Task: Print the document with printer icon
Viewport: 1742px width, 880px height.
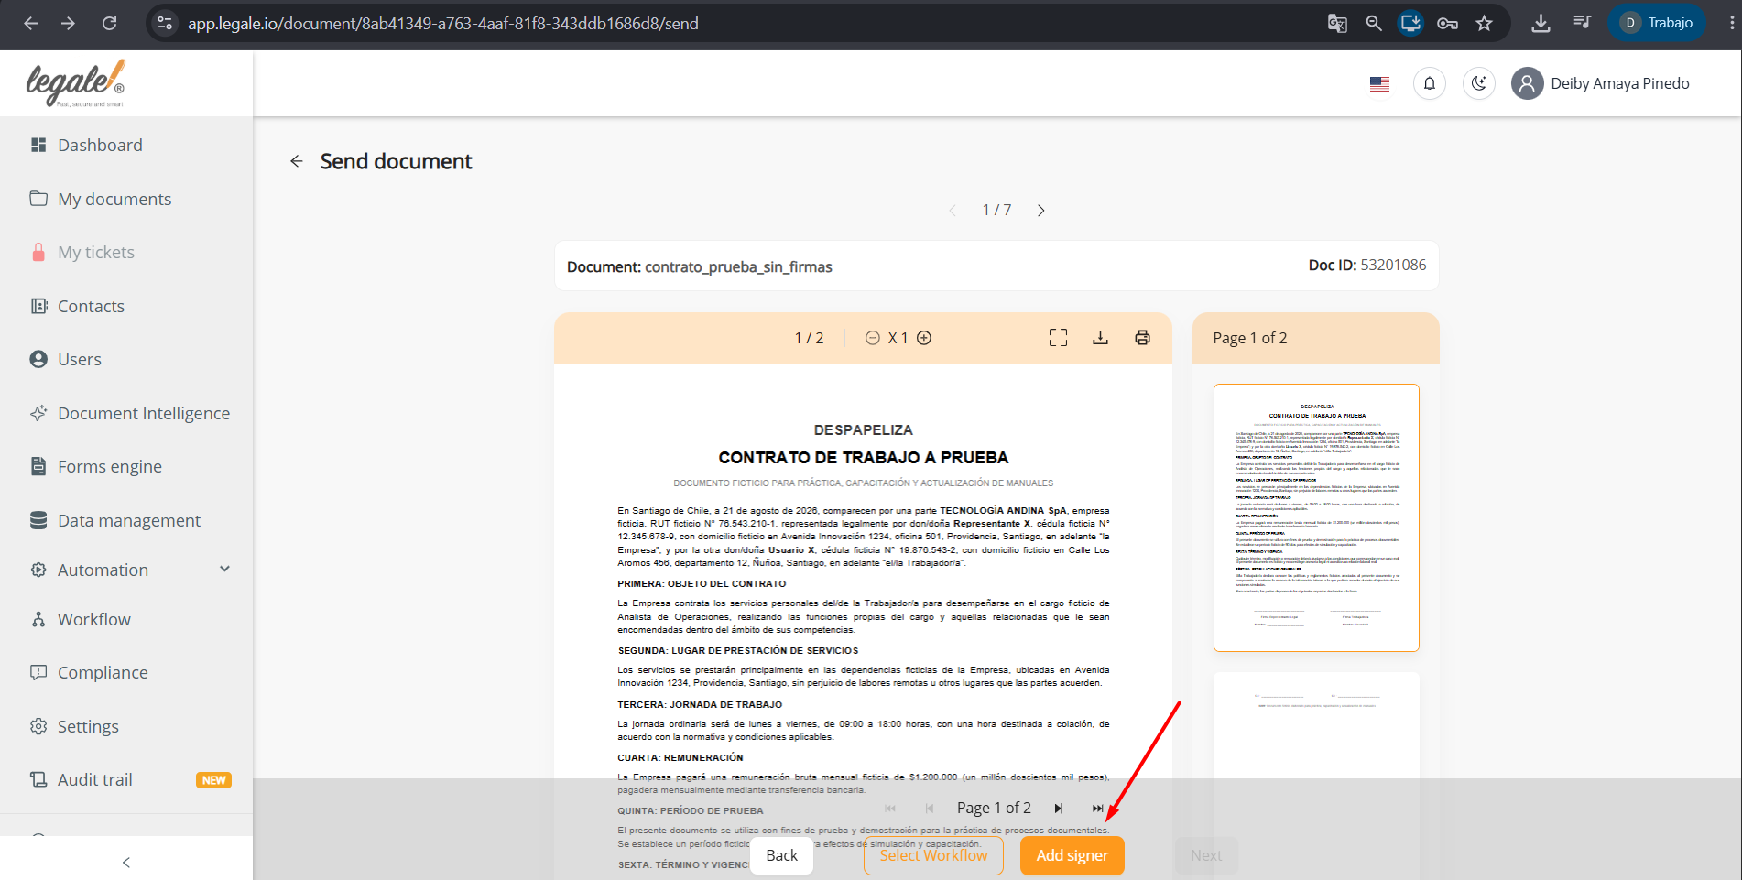Action: pos(1142,338)
